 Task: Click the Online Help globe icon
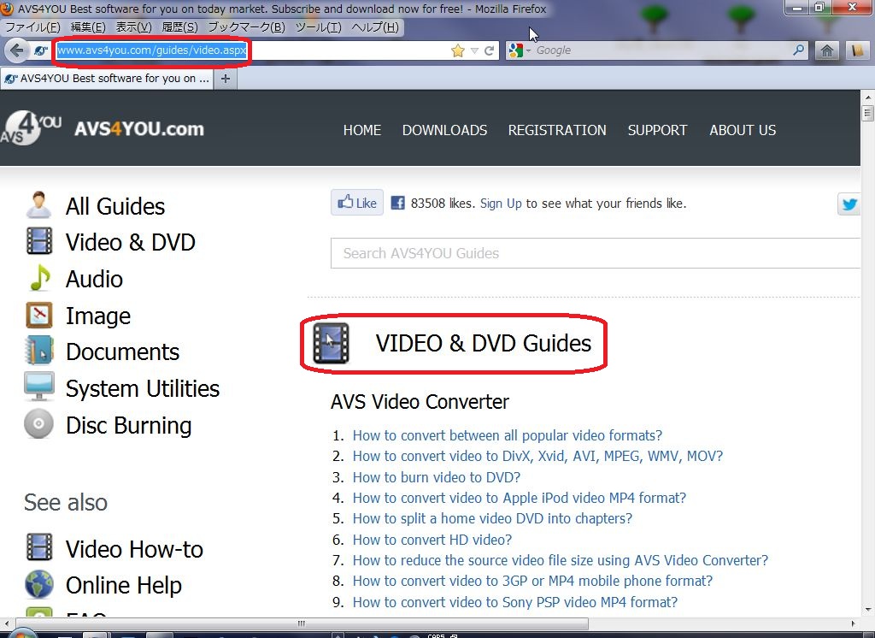38,585
